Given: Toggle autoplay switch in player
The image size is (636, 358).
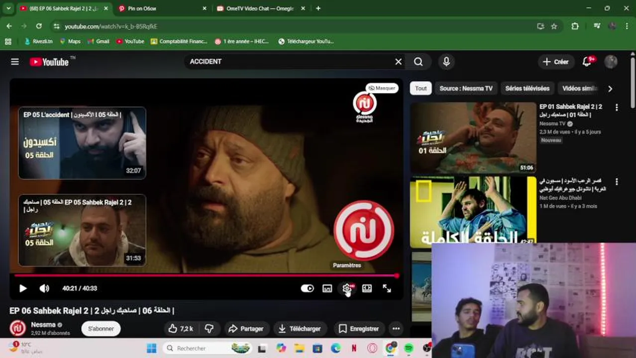Looking at the screenshot, I should [x=307, y=288].
